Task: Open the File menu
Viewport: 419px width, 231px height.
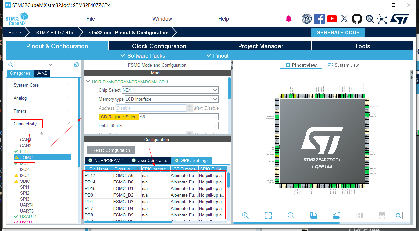Action: pos(91,19)
